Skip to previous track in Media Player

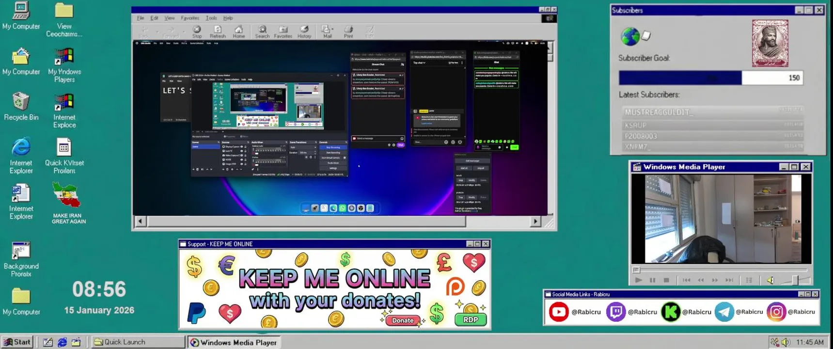[x=687, y=280]
